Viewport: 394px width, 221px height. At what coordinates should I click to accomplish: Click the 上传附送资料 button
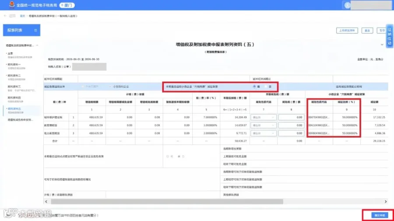347,30
